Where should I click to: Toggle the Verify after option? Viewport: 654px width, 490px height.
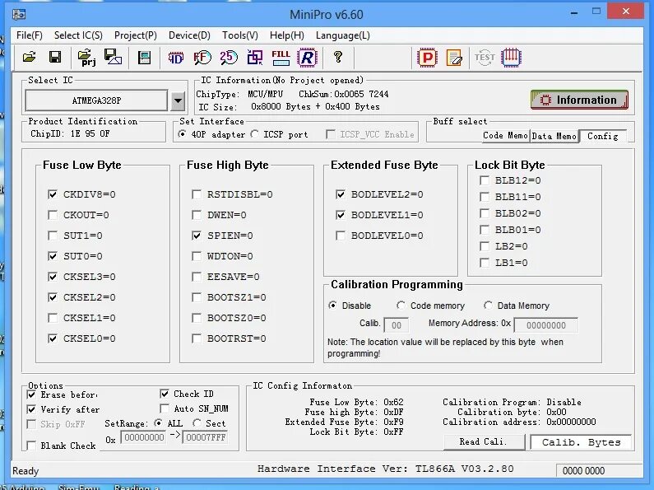tap(31, 409)
